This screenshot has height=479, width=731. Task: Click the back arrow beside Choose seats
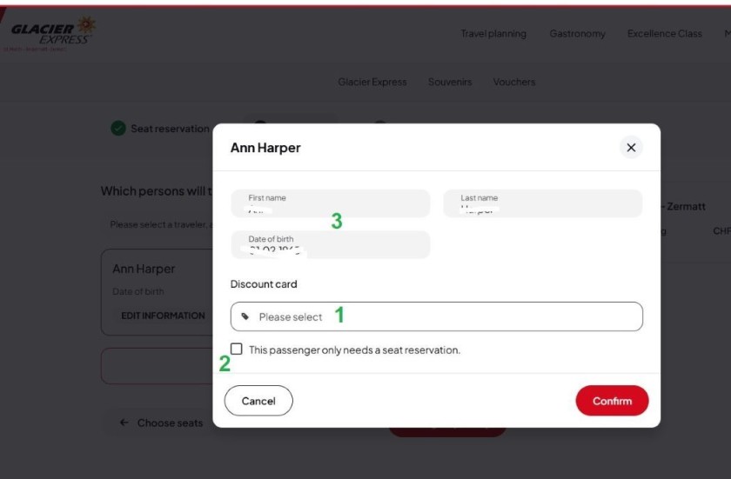click(x=124, y=422)
